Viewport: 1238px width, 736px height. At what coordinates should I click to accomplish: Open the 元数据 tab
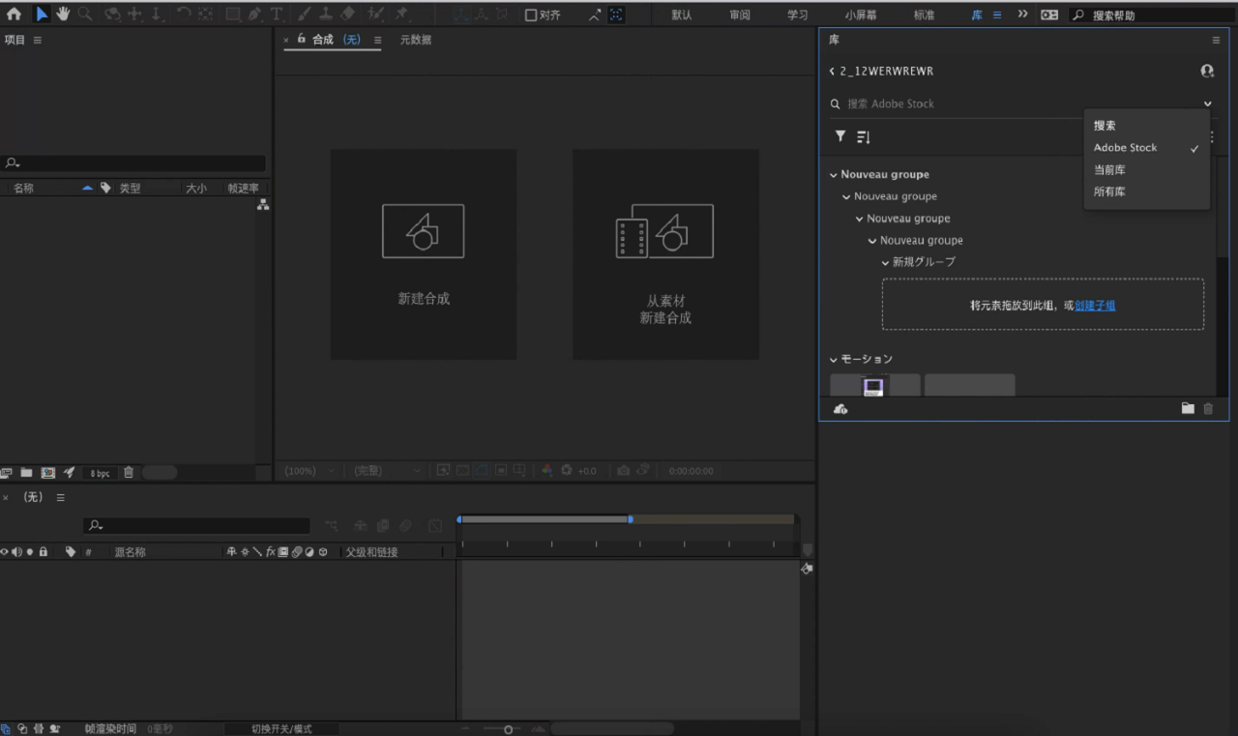[416, 40]
